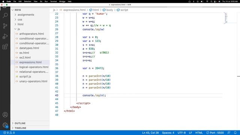The image size is (240, 135).
Task: Open datatypes.html file
Action: 29,48
